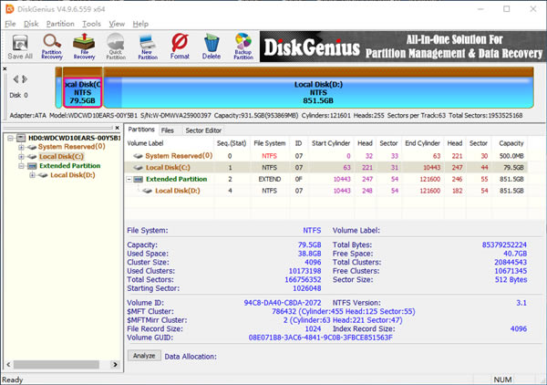Open the Partition menu
Image resolution: width=547 pixels, height=385 pixels.
coord(60,23)
